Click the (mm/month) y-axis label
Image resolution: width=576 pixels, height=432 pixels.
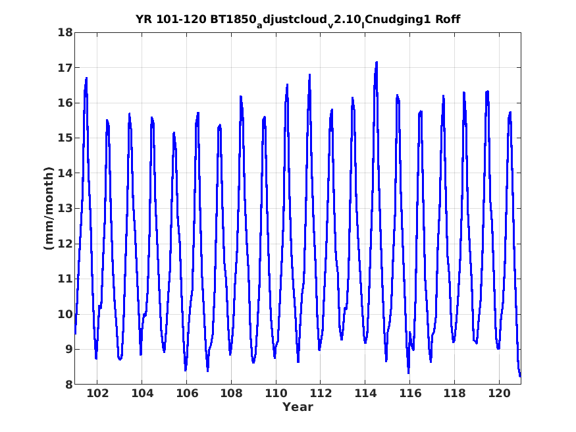(x=49, y=208)
